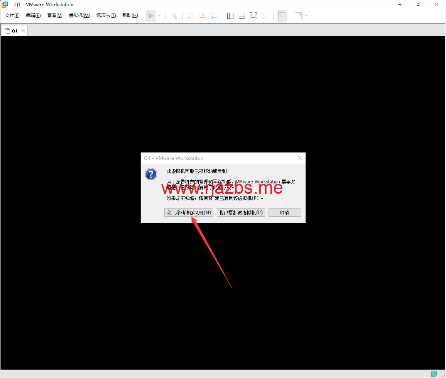Click the 我已复制该虚拟机(P) button
446x378 pixels.
tap(241, 213)
